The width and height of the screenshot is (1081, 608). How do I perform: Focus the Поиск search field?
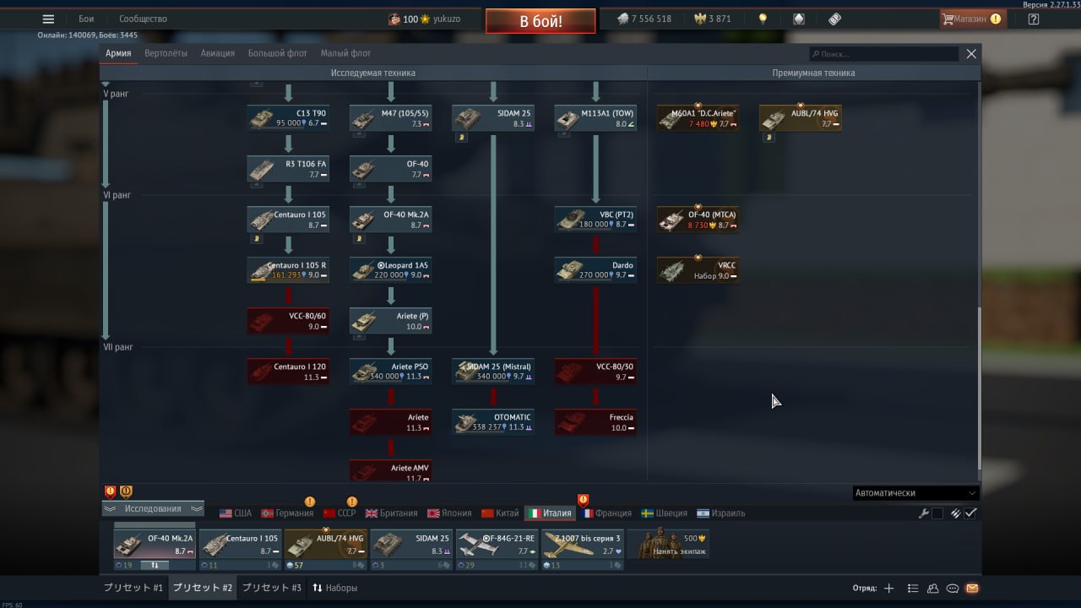883,54
